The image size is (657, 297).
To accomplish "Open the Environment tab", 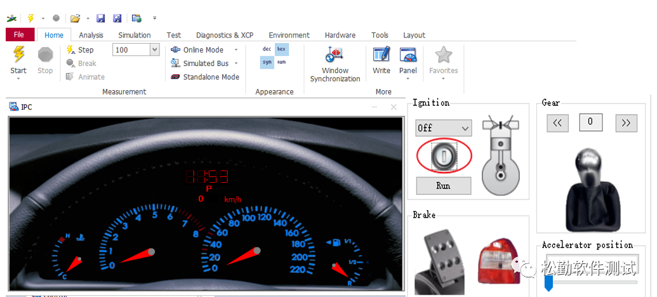I will coord(289,35).
